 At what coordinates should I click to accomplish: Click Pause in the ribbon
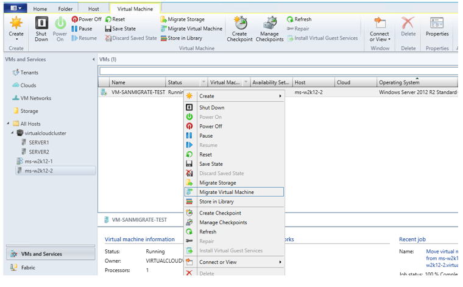82,29
